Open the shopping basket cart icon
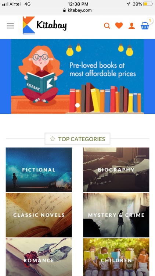Image resolution: width=155 pixels, height=276 pixels. tap(145, 26)
